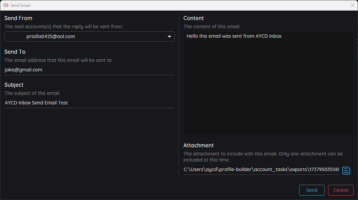Click the Send To field containing jake@gmail.com
The width and height of the screenshot is (358, 200).
point(89,70)
